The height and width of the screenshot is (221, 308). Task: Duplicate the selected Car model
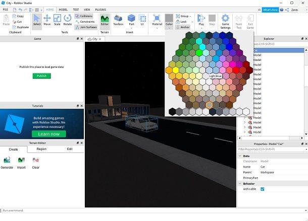(20, 27)
